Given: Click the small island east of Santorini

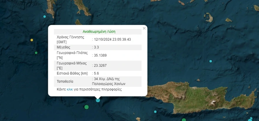Looking at the screenshot, I should (228, 20).
